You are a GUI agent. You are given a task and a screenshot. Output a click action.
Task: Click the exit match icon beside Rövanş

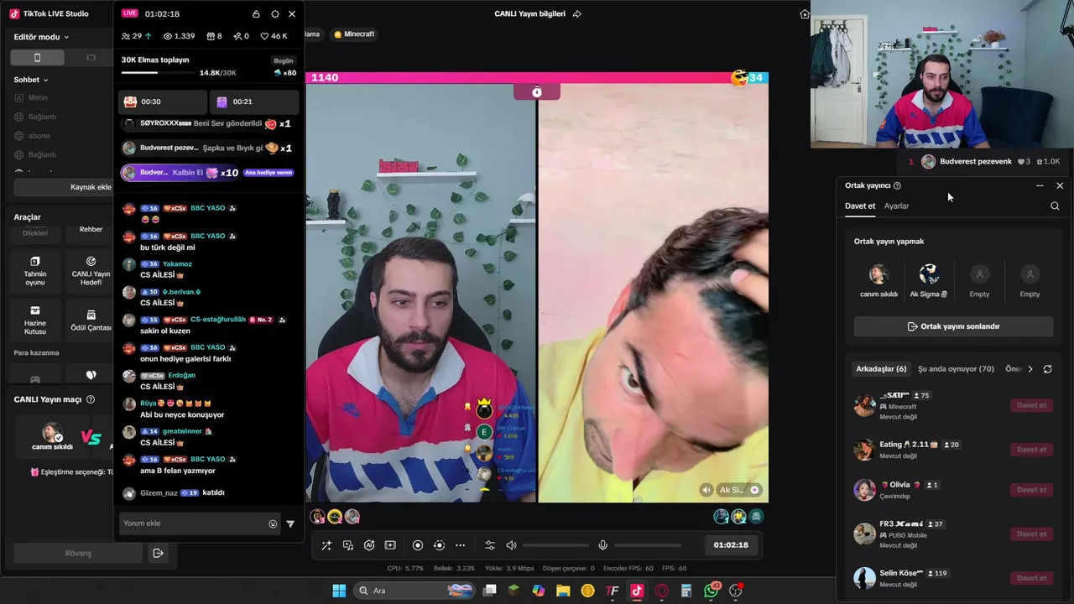[x=157, y=553]
